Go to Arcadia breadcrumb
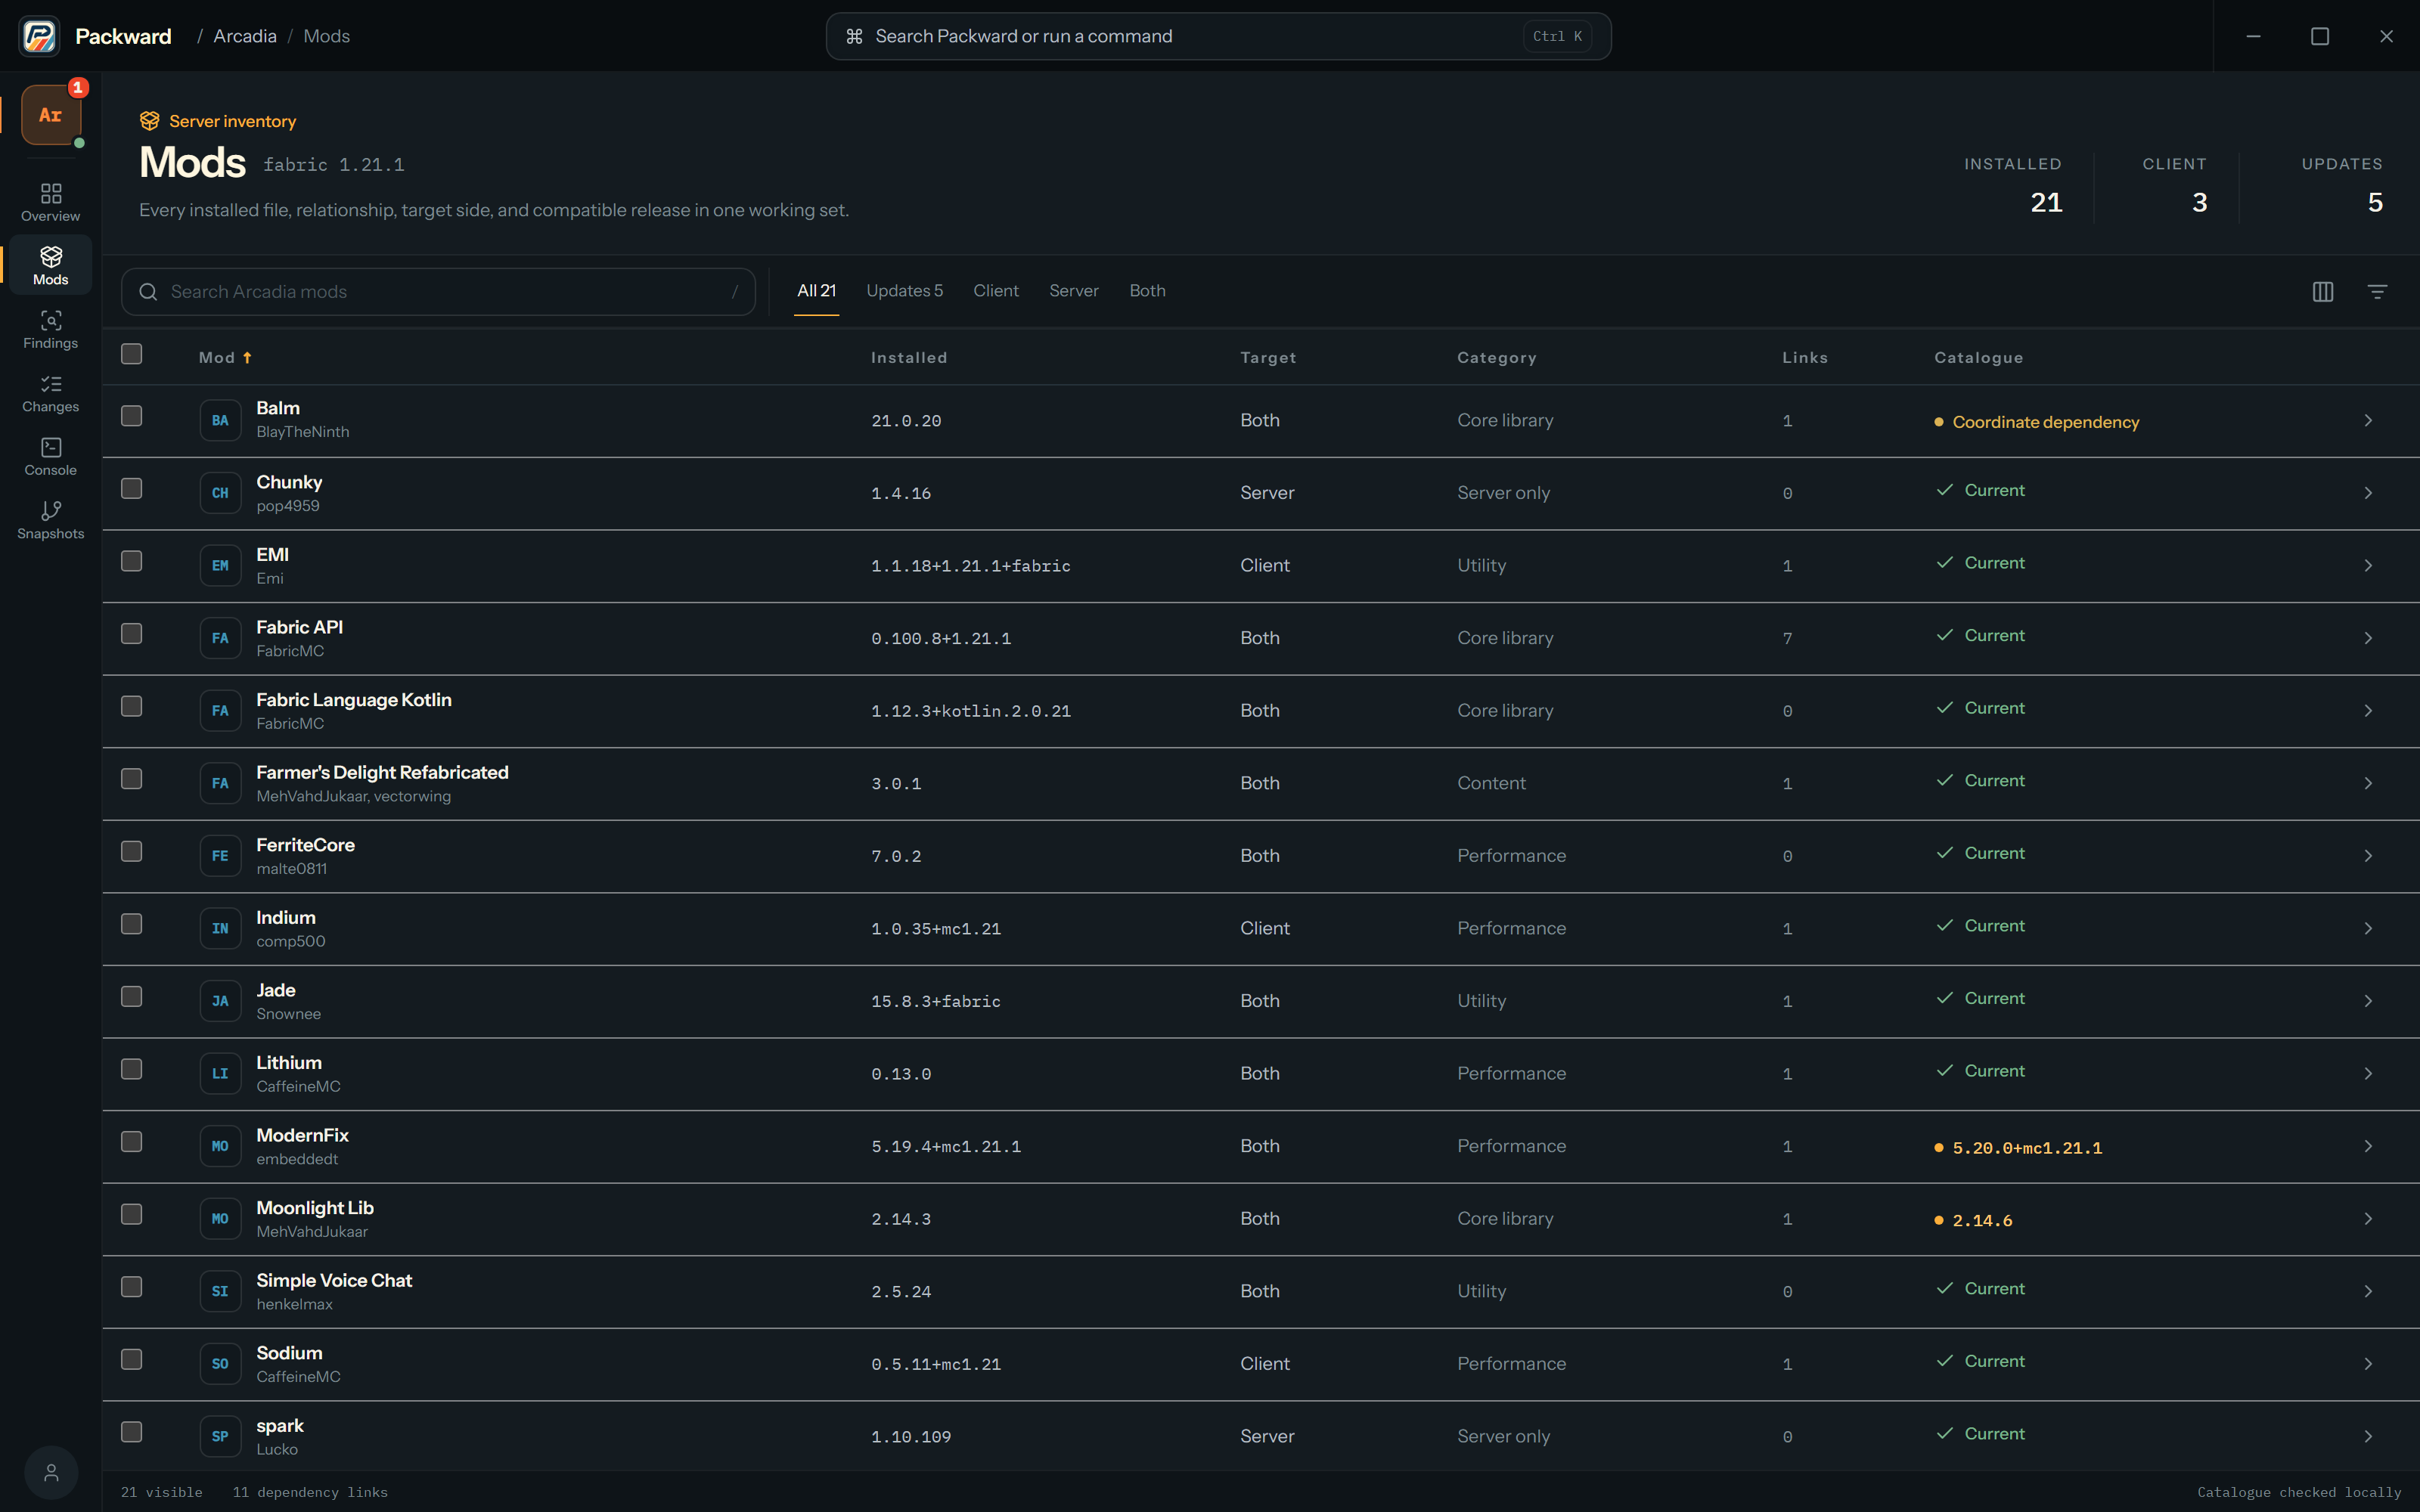The width and height of the screenshot is (2420, 1512). click(x=244, y=36)
